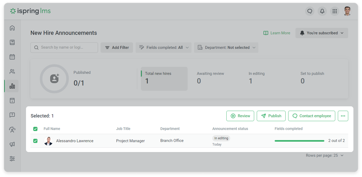This screenshot has height=177, width=362.
Task: Expand the You're subscribed dropdown
Action: [x=321, y=33]
